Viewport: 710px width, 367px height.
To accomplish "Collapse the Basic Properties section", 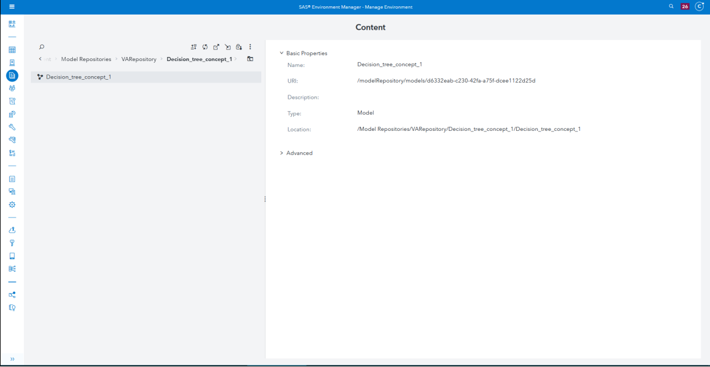I will point(282,53).
